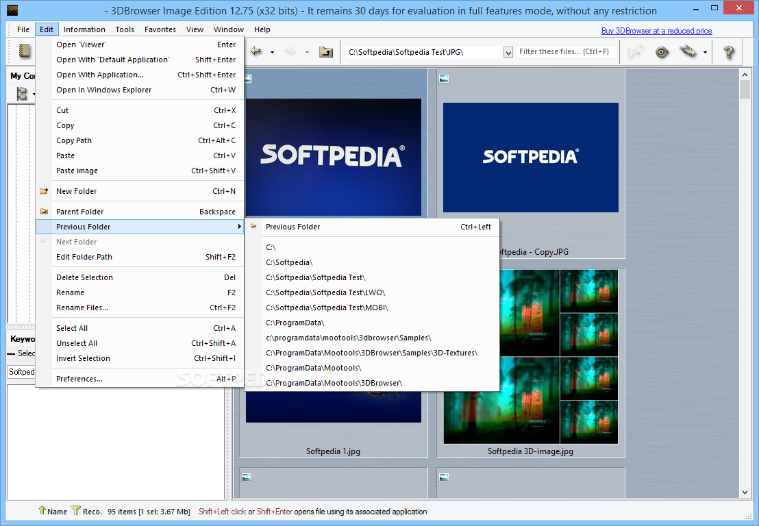This screenshot has height=526, width=759.
Task: Select the Softpedia 3D-image.jpg thumbnail
Action: click(530, 362)
